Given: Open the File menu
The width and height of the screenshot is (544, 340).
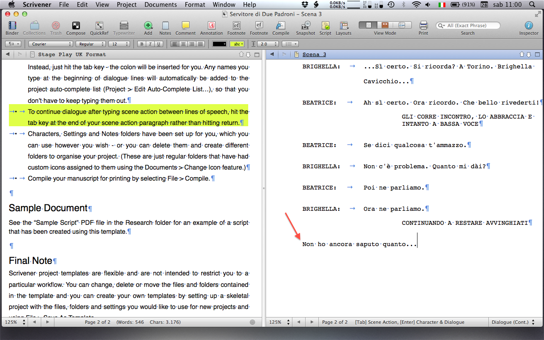Looking at the screenshot, I should tap(64, 5).
